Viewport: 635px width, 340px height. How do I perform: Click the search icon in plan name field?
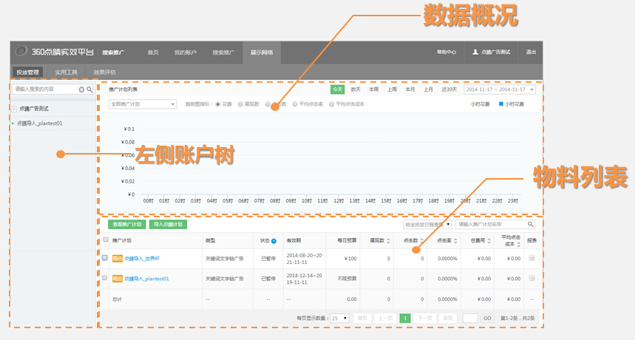529,224
